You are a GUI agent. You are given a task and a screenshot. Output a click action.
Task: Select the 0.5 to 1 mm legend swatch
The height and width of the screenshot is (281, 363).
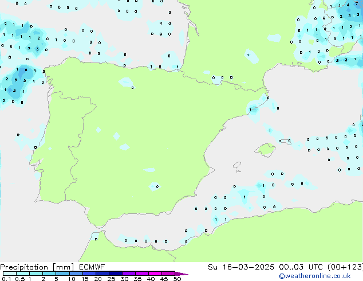23,274
